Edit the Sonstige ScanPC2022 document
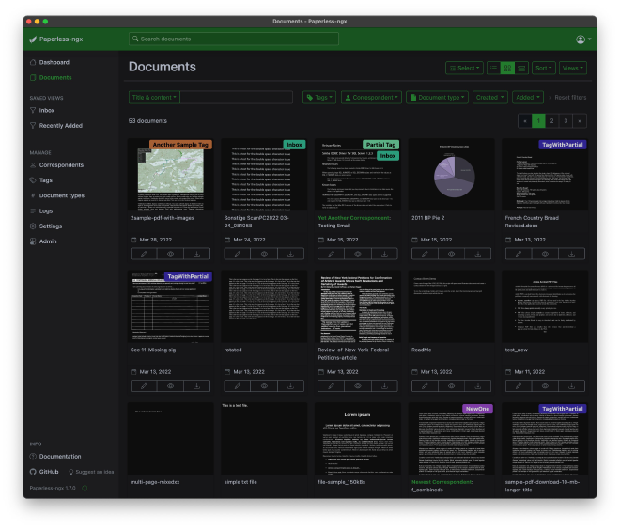The height and width of the screenshot is (529, 620). [238, 254]
